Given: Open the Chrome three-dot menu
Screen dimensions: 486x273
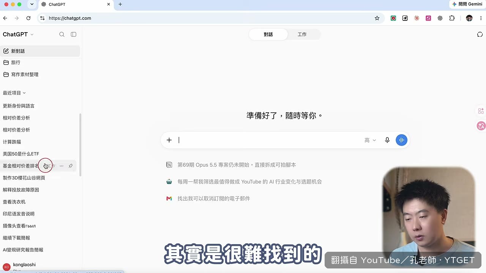Looking at the screenshot, I should (481, 18).
